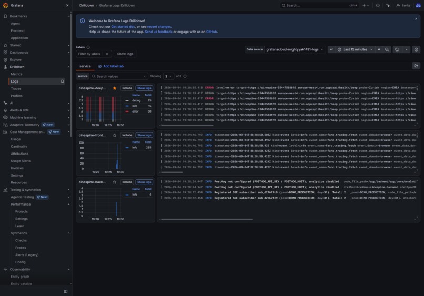This screenshot has width=424, height=296.
Task: Toggle the dock sidebar icon at bottom left
Action: pos(66,291)
